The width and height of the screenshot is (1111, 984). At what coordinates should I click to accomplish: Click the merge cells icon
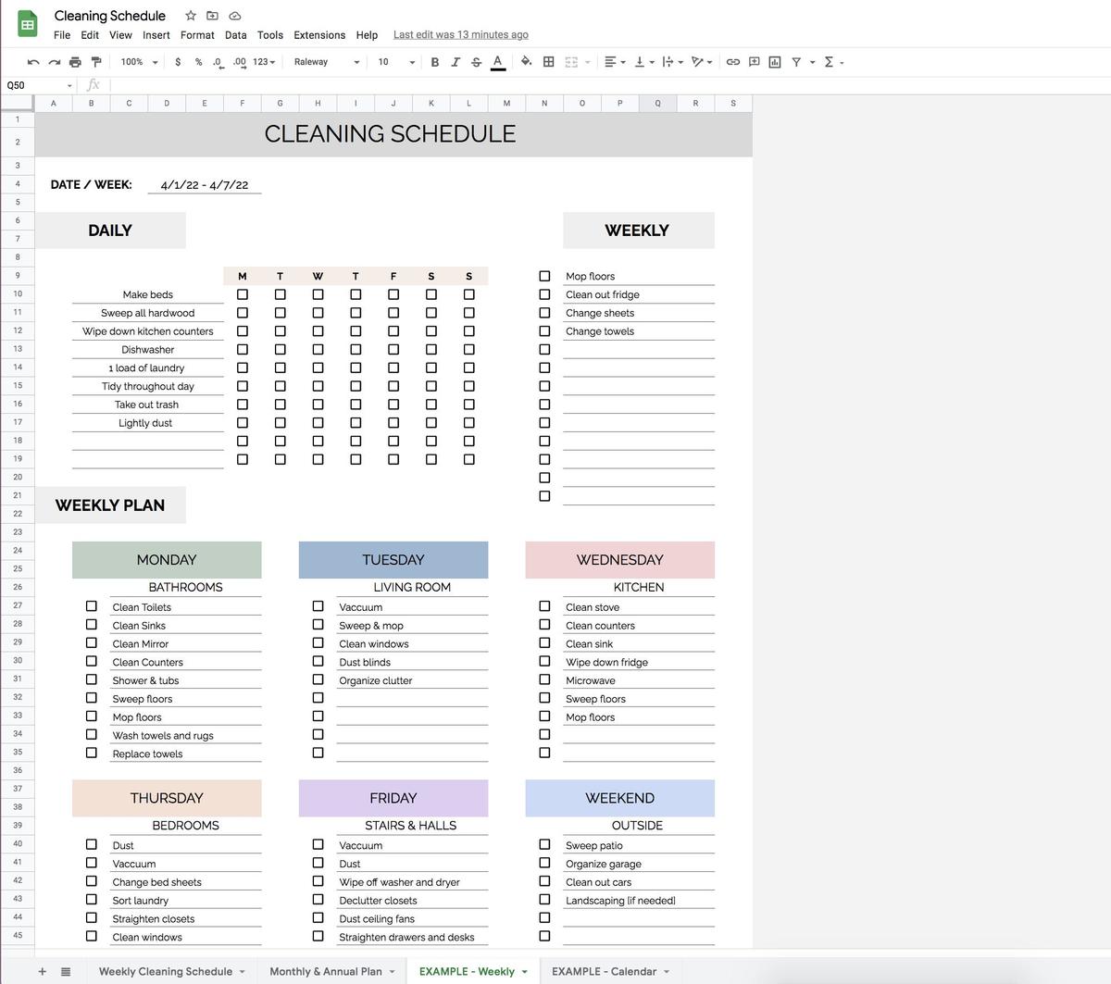tap(571, 62)
